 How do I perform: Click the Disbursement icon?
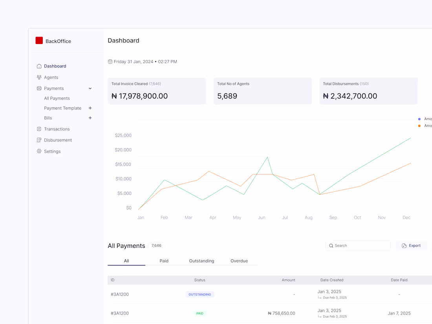click(39, 140)
